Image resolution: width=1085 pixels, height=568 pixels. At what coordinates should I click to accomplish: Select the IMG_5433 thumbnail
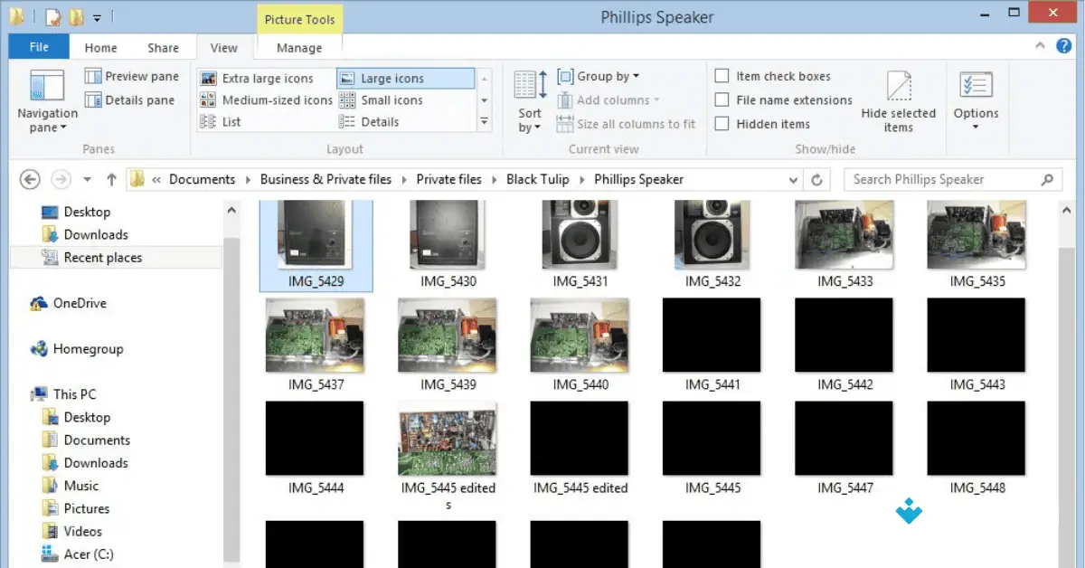844,235
